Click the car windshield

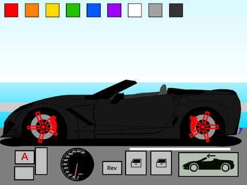tap(115, 89)
